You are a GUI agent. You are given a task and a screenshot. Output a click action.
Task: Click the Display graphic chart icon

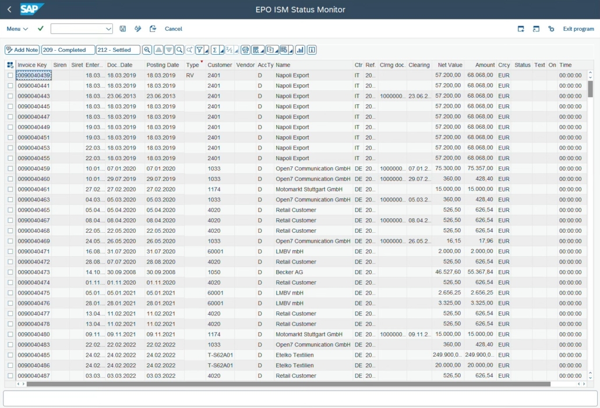tap(301, 49)
